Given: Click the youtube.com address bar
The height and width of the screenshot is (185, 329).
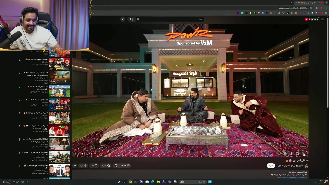Looking at the screenshot, I should tap(293, 8).
